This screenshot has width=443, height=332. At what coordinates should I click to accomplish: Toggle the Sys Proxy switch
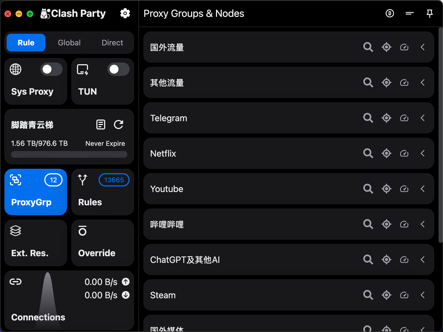[x=51, y=69]
